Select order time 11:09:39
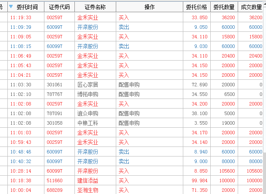Screen dimensions: 266x194 21,27
